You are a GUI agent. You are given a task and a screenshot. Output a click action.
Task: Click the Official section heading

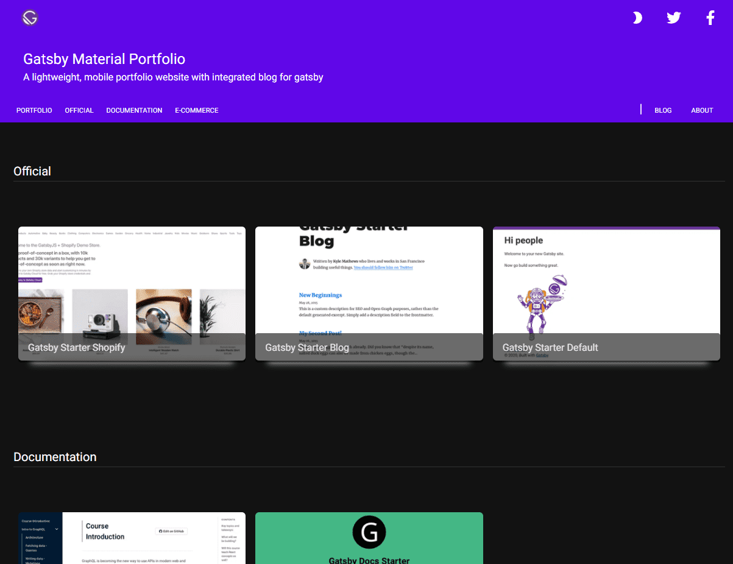(32, 171)
